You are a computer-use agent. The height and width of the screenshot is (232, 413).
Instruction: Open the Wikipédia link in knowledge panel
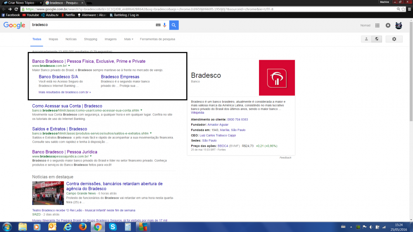coord(197,112)
